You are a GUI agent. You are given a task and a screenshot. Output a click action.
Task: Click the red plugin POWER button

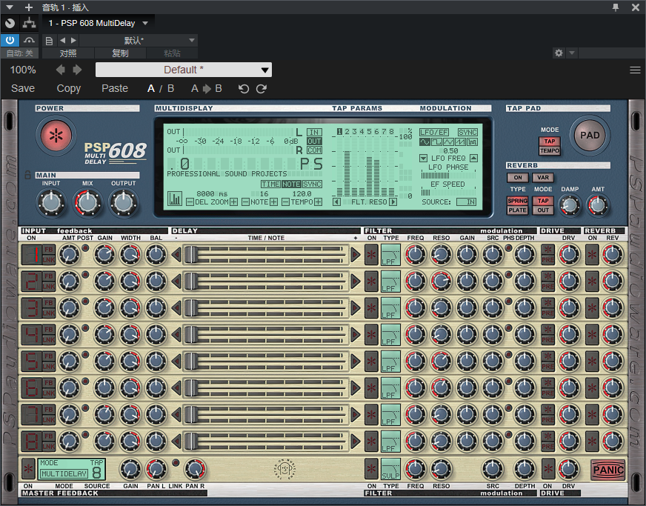coord(56,136)
